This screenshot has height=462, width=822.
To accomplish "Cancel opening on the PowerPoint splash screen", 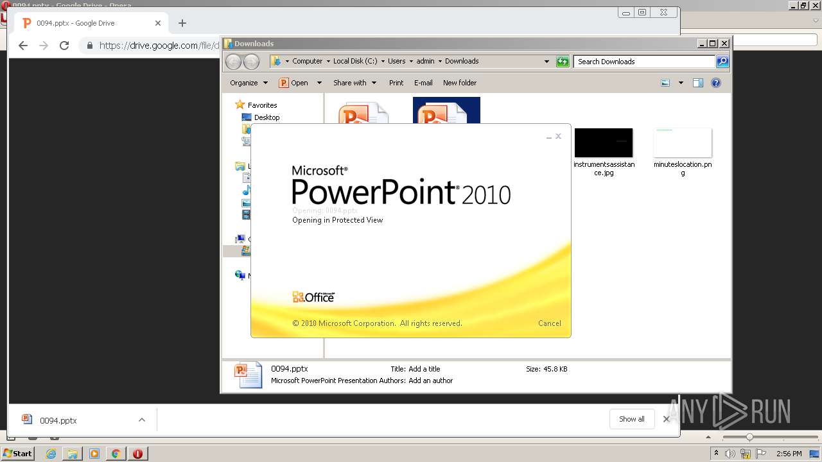I will tap(549, 323).
